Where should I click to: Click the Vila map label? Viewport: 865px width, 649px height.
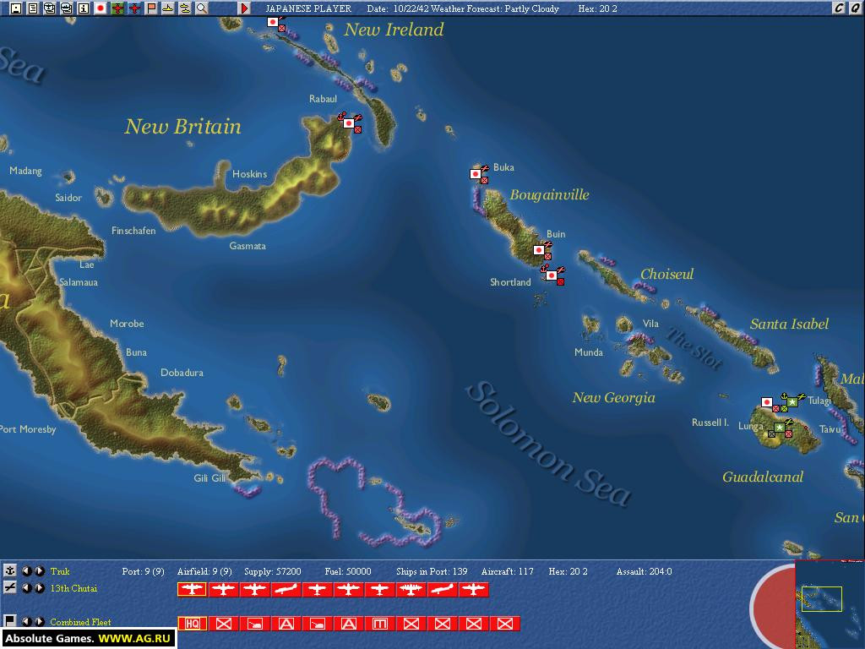(x=651, y=324)
